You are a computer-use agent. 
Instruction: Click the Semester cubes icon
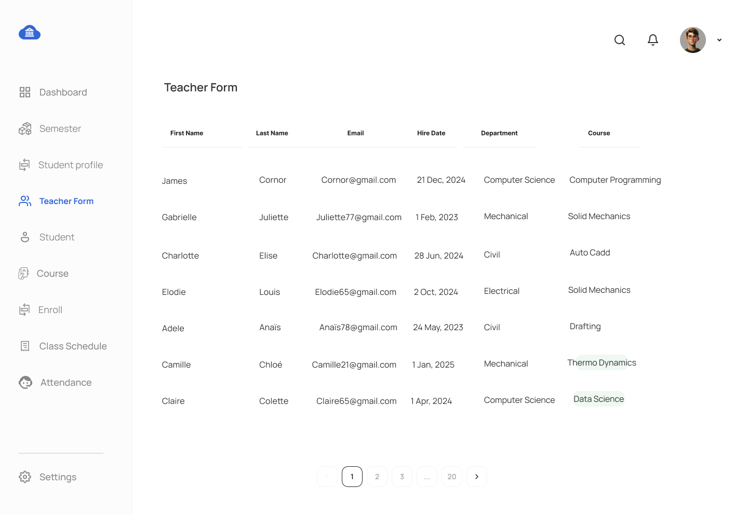click(25, 129)
